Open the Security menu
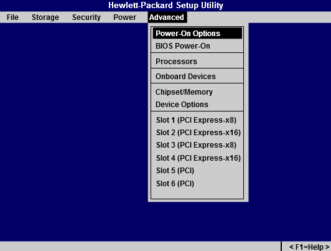The height and width of the screenshot is (251, 331). 86,17
